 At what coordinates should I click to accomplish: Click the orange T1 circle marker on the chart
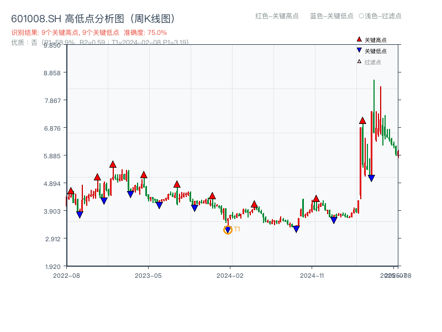(x=228, y=229)
